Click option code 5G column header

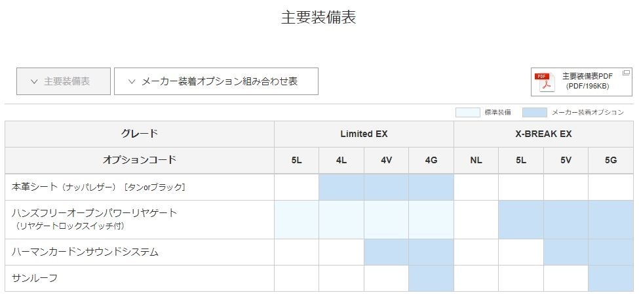pos(610,160)
